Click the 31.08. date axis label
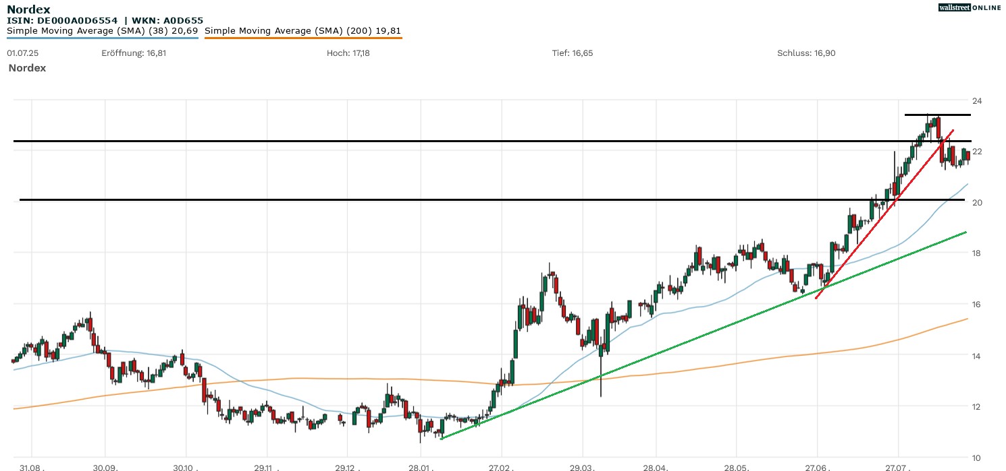1006x471 pixels. pyautogui.click(x=32, y=467)
